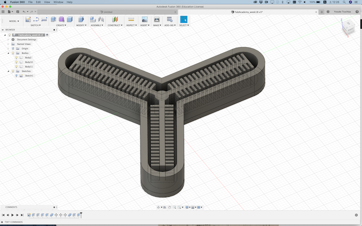Click the Create Sketch icon in the toolbar
The height and width of the screenshot is (226, 362).
pyautogui.click(x=28, y=20)
